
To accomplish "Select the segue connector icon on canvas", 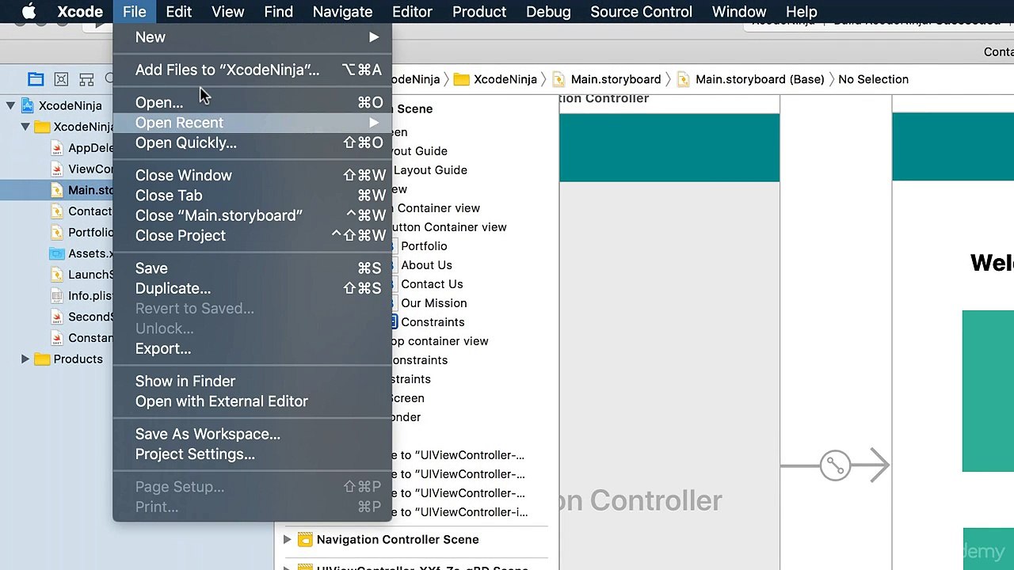I will (x=835, y=465).
